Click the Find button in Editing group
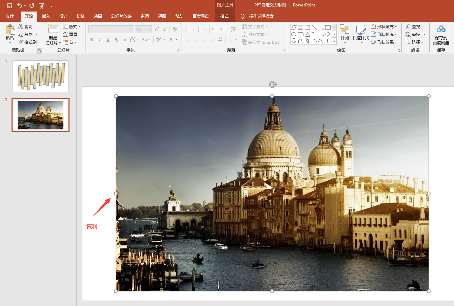The image size is (454, 306). pos(413,26)
